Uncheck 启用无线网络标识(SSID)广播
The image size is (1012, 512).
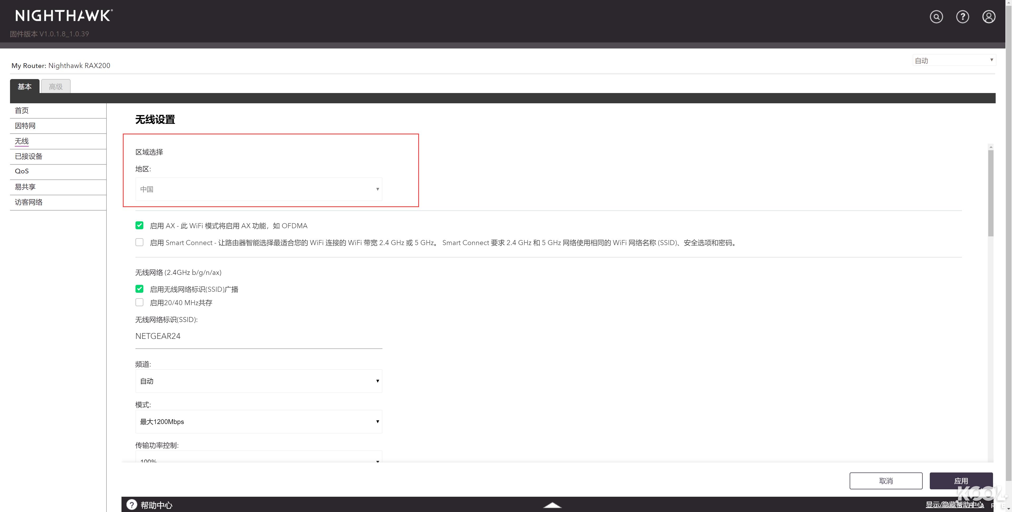tap(139, 289)
